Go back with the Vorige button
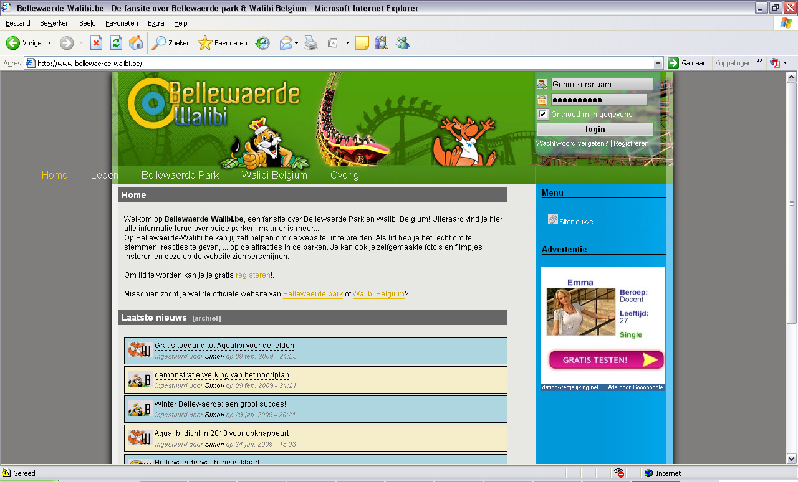This screenshot has height=482, width=798. tap(24, 43)
